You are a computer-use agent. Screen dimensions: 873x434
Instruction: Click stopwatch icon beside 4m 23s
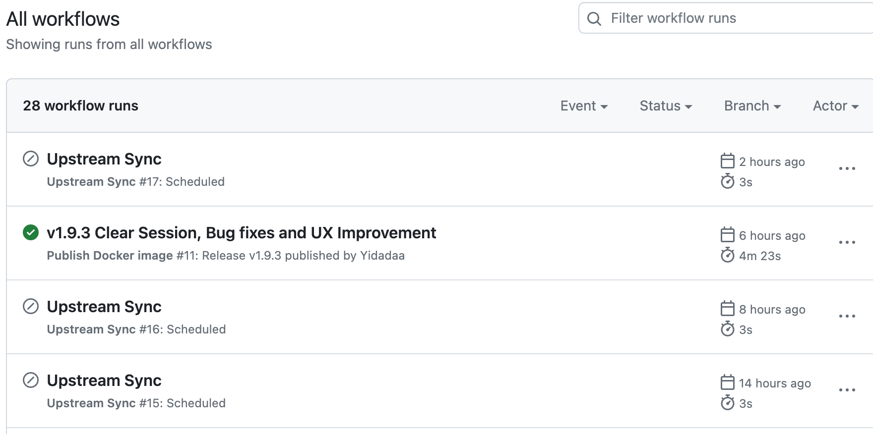click(x=727, y=255)
